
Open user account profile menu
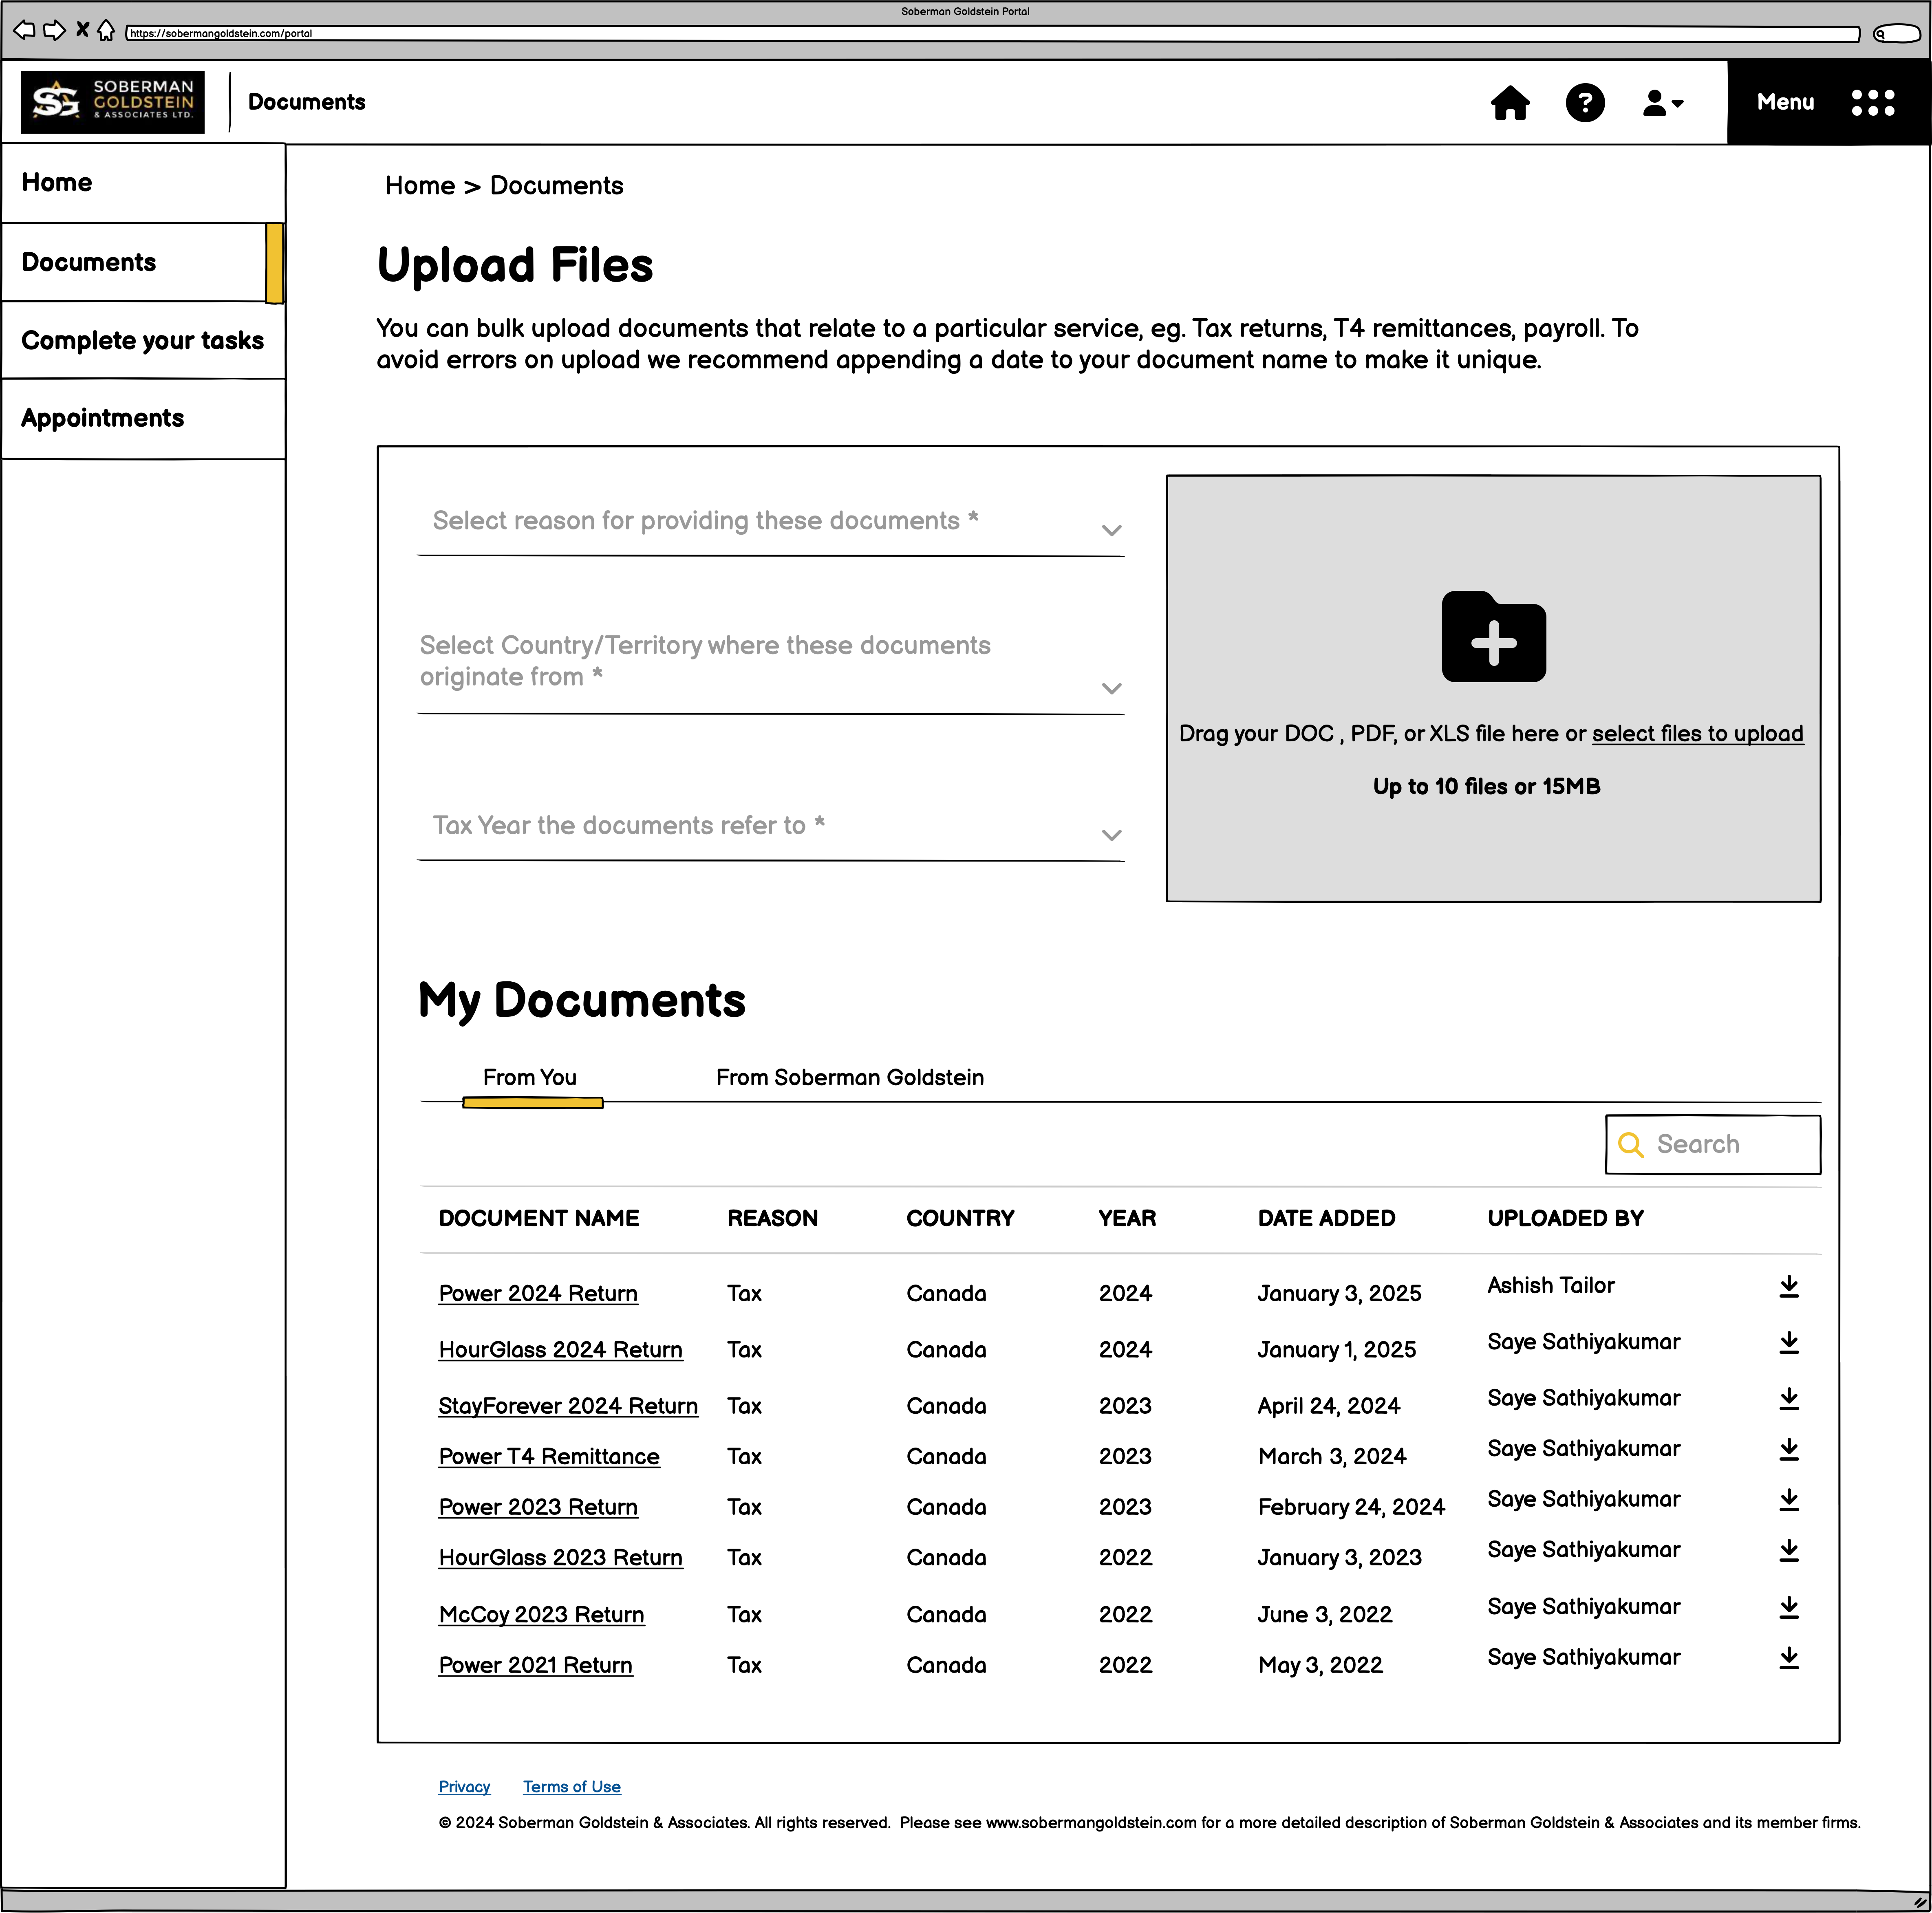pyautogui.click(x=1663, y=103)
